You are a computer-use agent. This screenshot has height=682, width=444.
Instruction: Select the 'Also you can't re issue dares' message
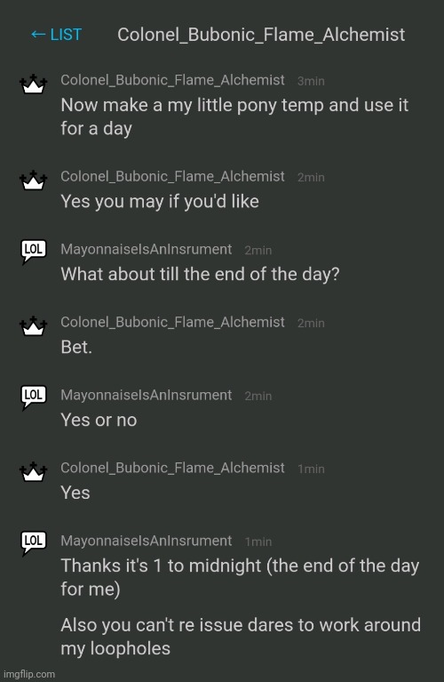241,637
